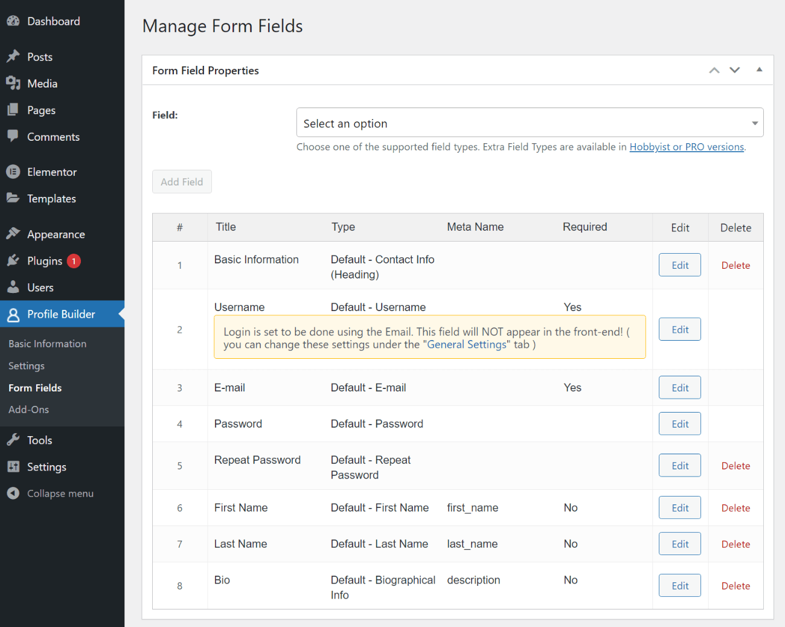Edit the E-mail field row
785x627 pixels.
coord(680,388)
